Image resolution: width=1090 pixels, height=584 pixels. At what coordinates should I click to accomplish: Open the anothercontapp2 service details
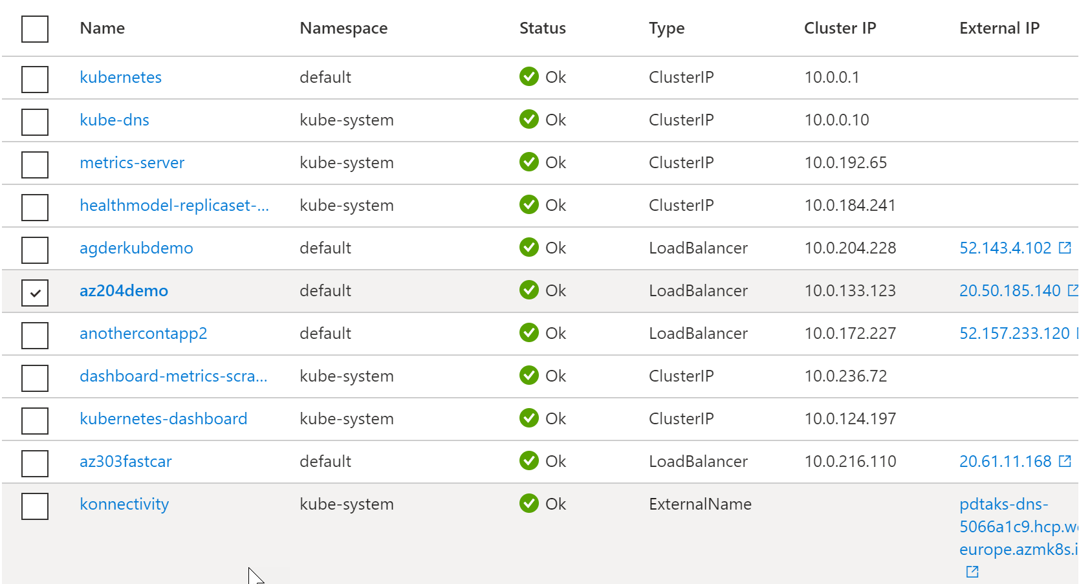[143, 333]
